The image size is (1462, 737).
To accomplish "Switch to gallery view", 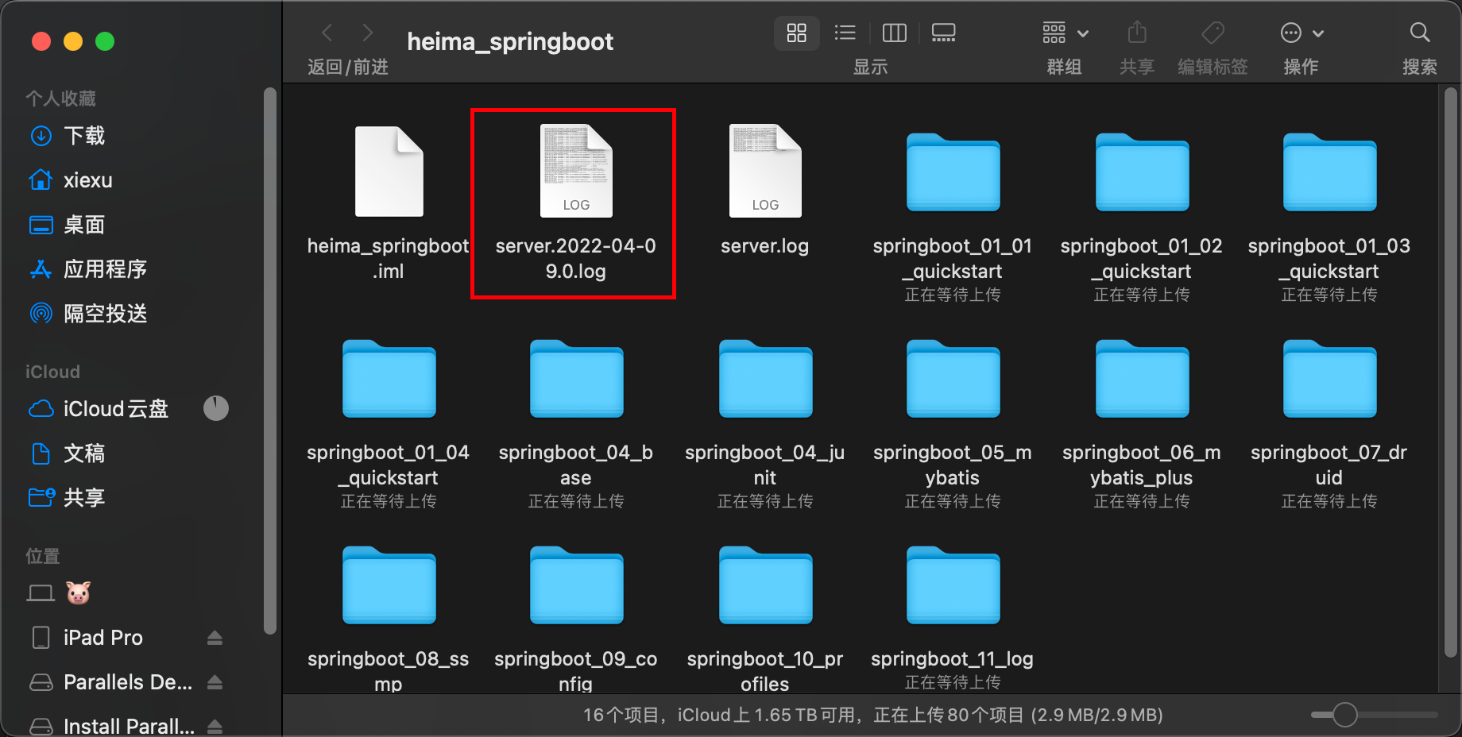I will click(x=943, y=33).
